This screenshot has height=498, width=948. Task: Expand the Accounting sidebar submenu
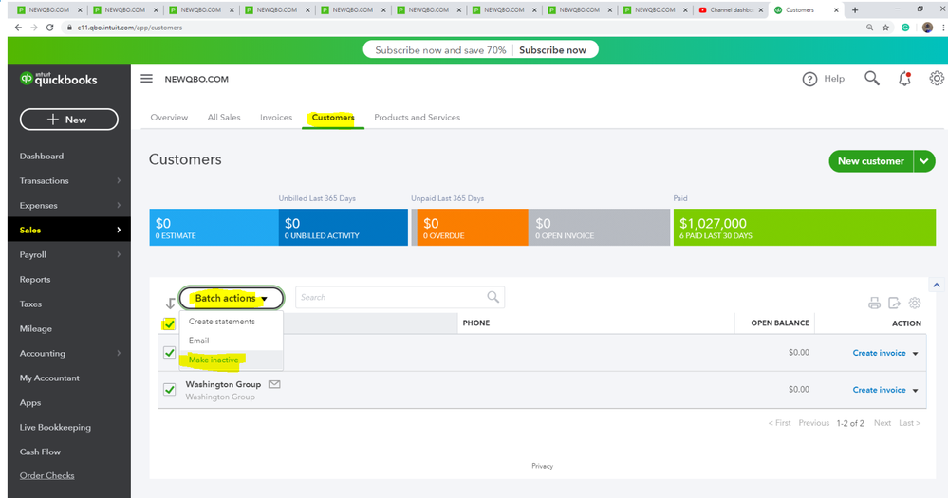[x=119, y=353]
